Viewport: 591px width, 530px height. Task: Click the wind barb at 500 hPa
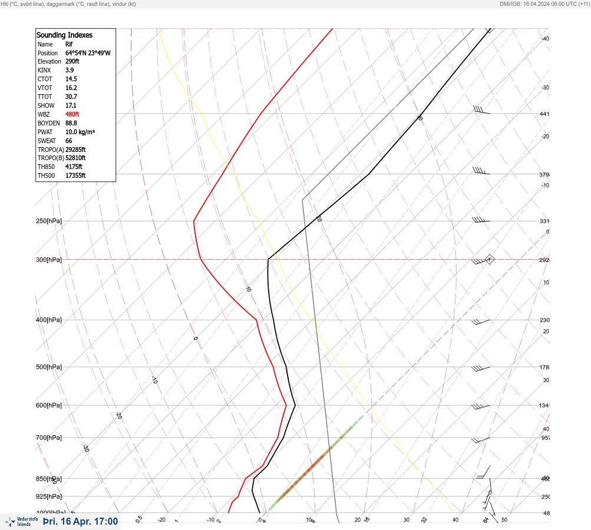[481, 369]
